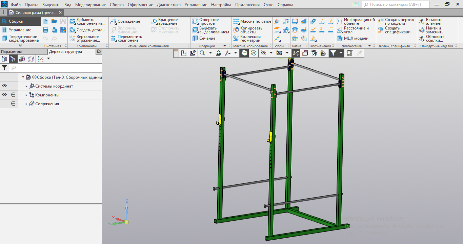Toggle the inclusion mark on Сопряжения row
The image size is (463, 244).
coord(13,104)
